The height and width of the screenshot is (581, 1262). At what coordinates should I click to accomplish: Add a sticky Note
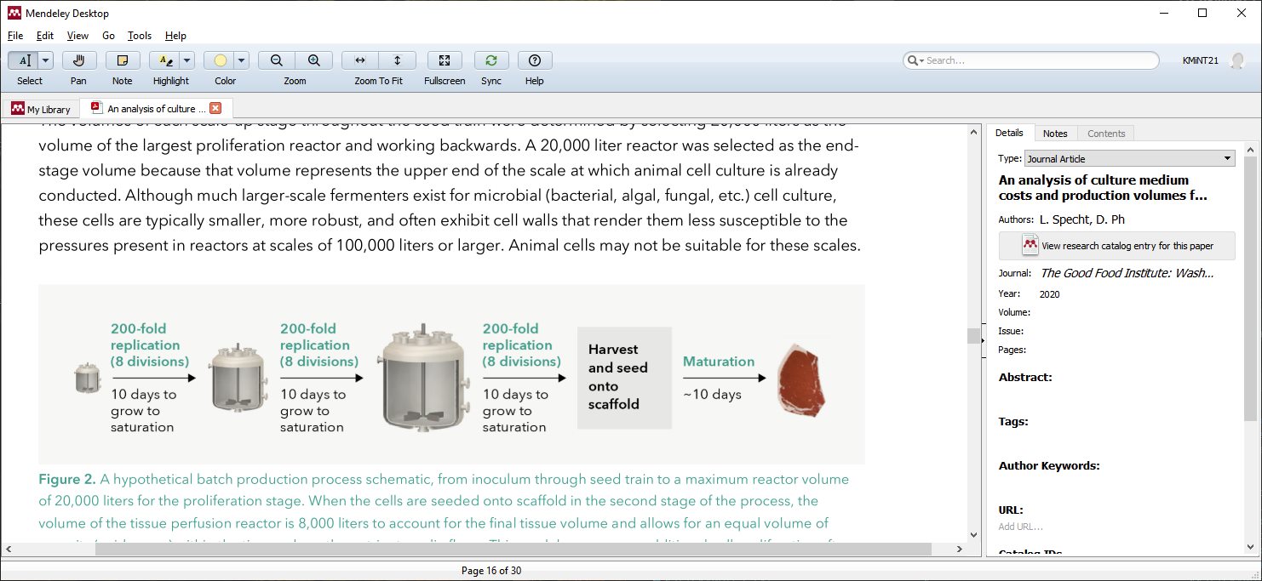123,60
